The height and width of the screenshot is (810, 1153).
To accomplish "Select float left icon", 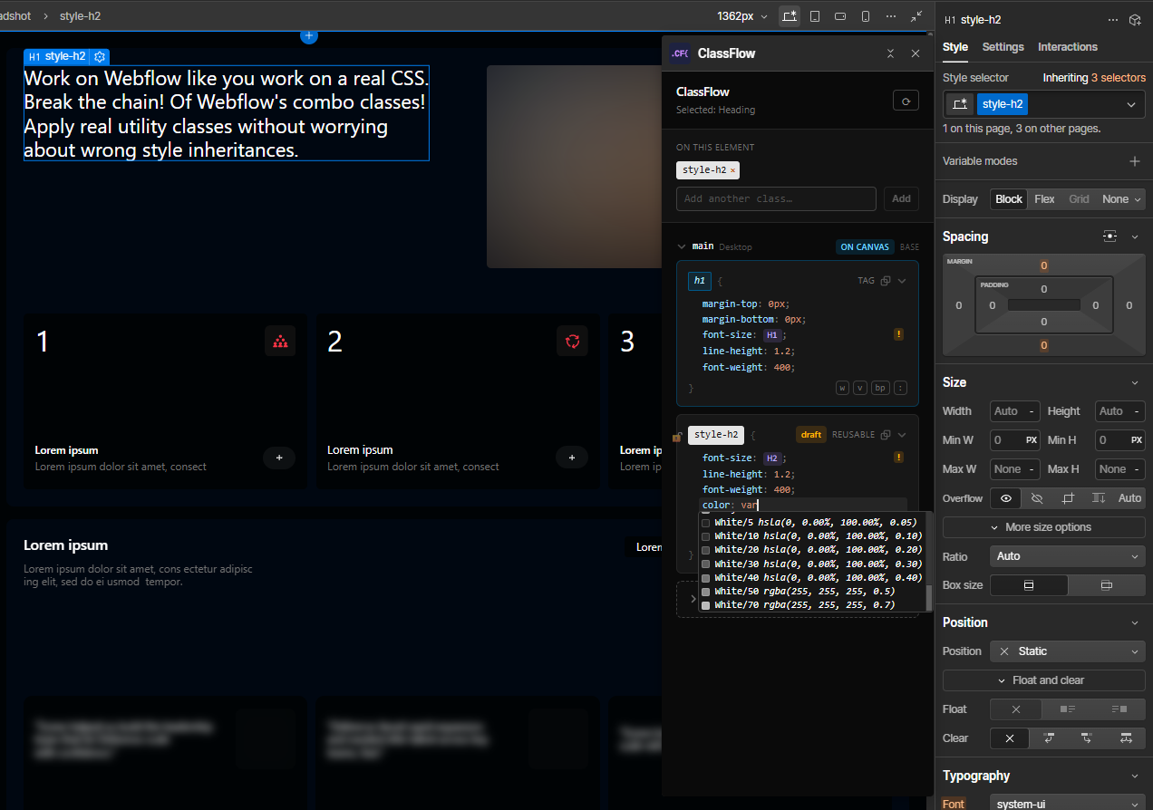I will pyautogui.click(x=1068, y=709).
